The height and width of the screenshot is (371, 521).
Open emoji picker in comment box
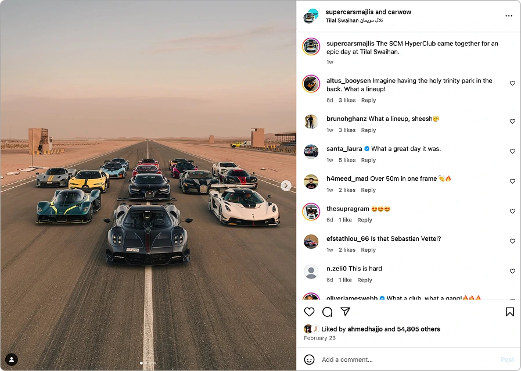click(x=310, y=359)
